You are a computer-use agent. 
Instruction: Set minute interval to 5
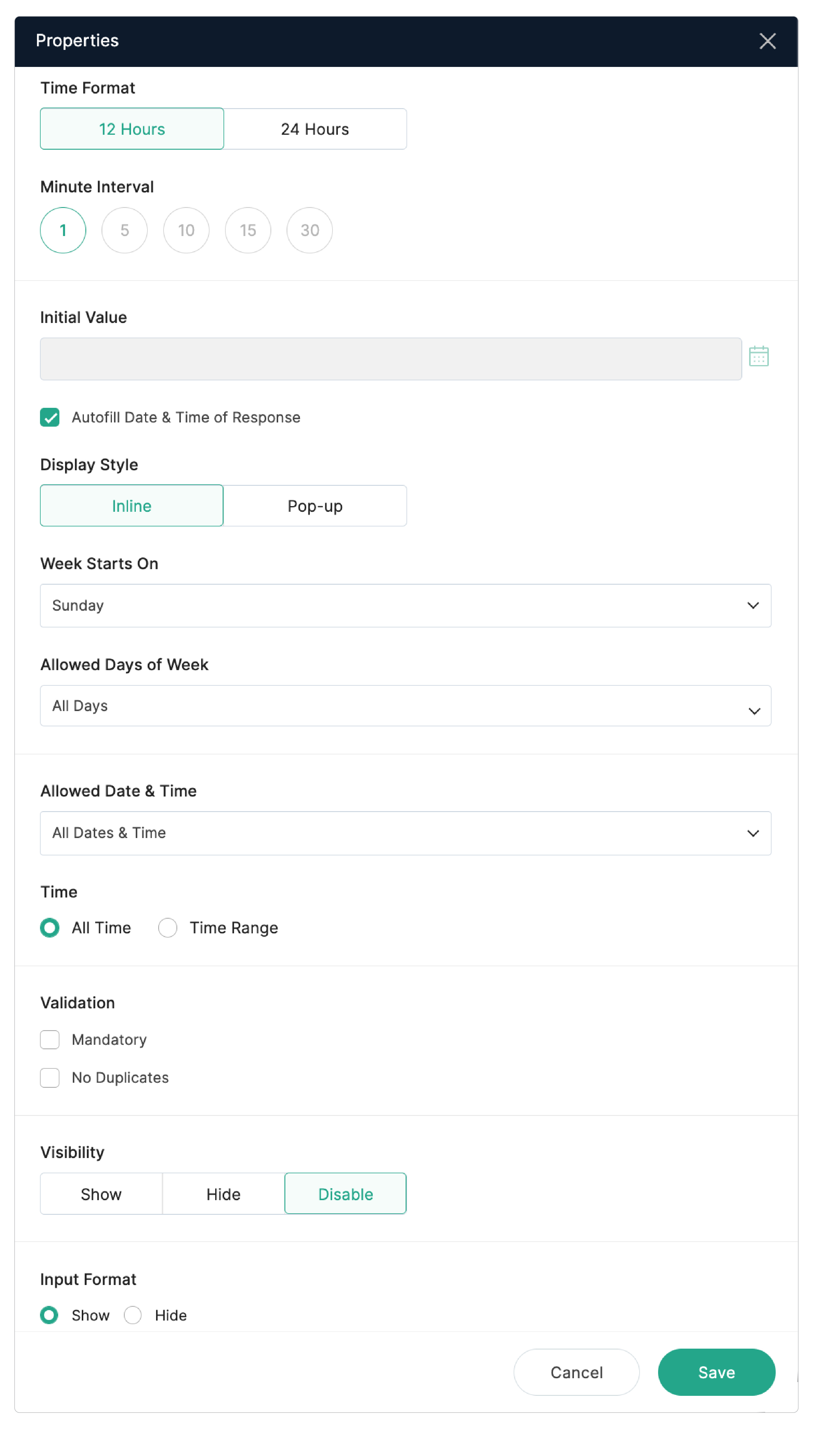coord(124,230)
